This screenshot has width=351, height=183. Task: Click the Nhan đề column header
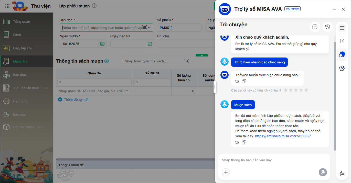click(x=94, y=73)
